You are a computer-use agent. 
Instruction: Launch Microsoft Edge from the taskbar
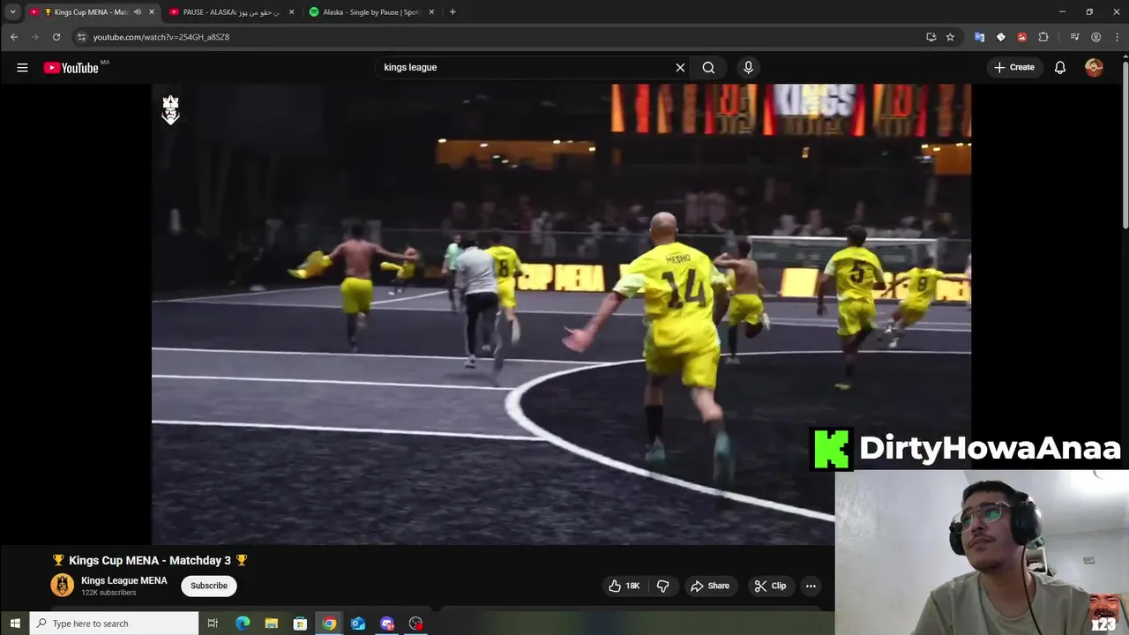coord(243,624)
